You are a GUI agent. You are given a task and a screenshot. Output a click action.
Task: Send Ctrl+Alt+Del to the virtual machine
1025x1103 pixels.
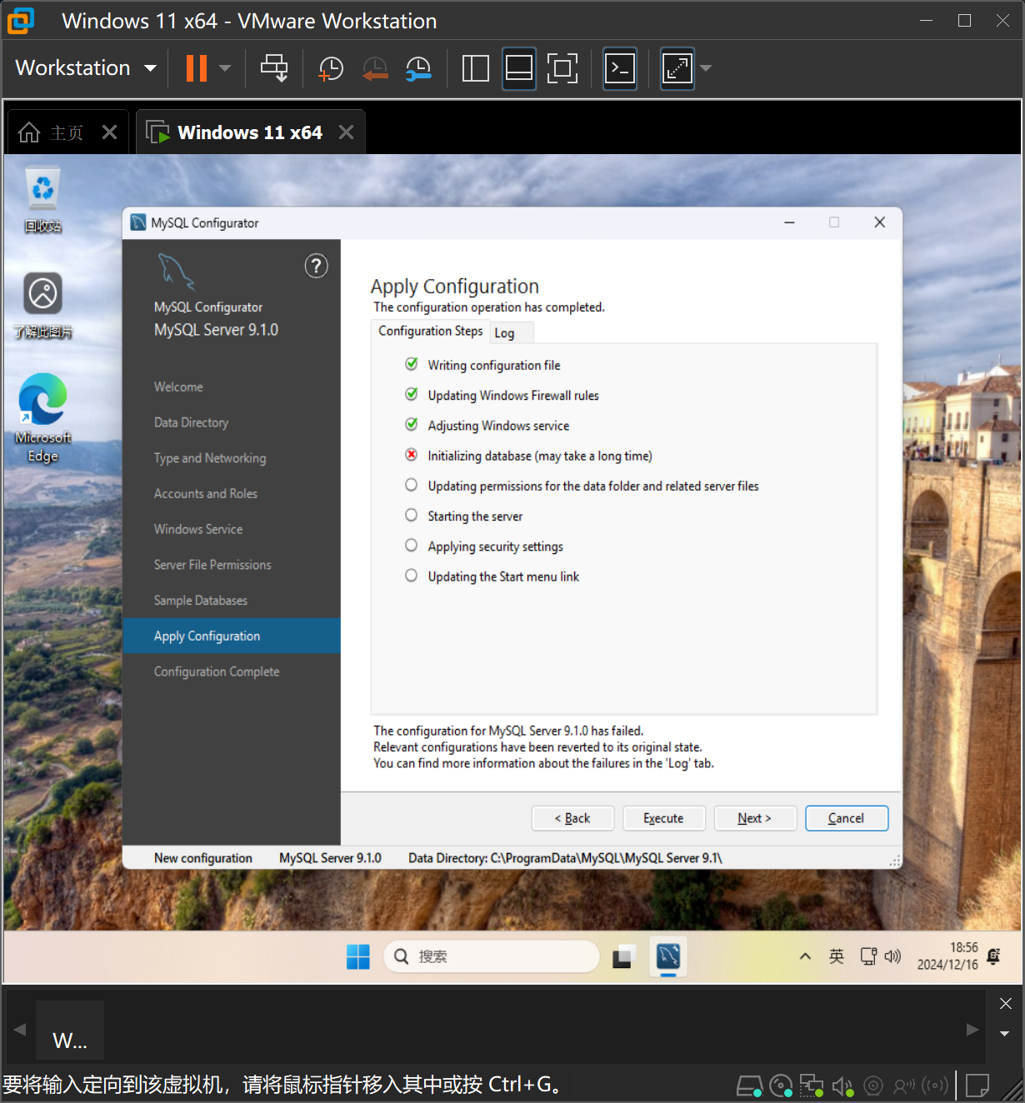274,68
